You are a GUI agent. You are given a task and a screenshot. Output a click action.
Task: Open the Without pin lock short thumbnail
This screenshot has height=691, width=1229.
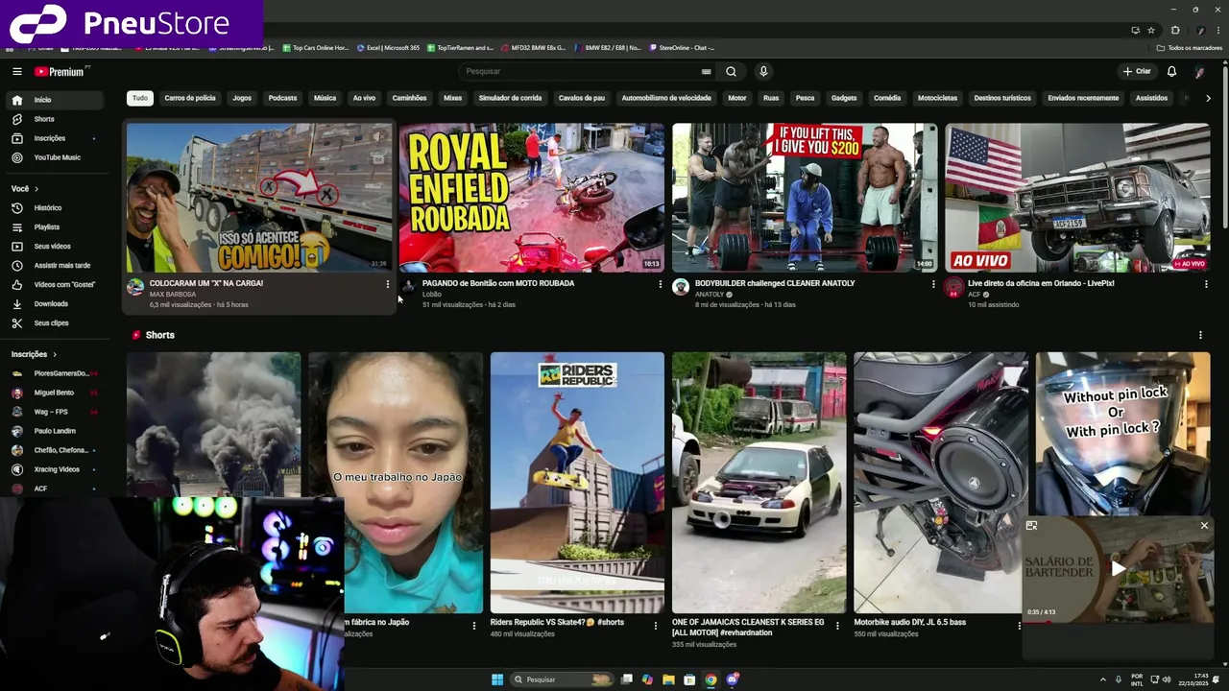[1122, 434]
